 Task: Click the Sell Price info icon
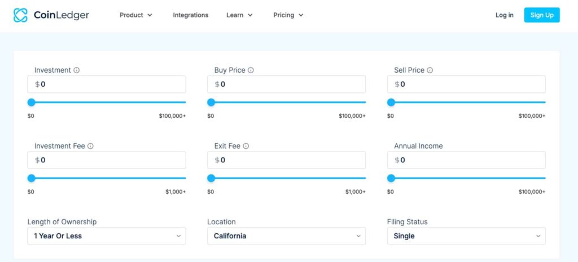[x=430, y=70]
